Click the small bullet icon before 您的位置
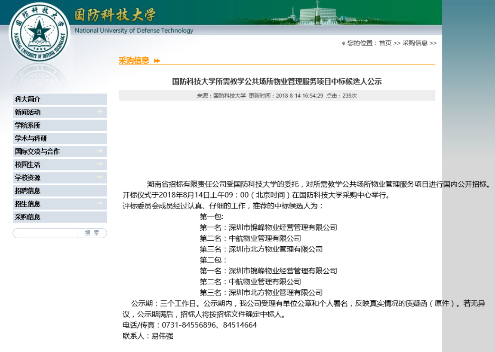Screen dimensions: 495x352 pos(343,43)
